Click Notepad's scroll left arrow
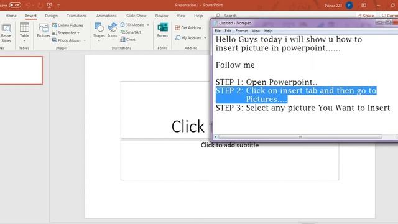 [x=216, y=137]
